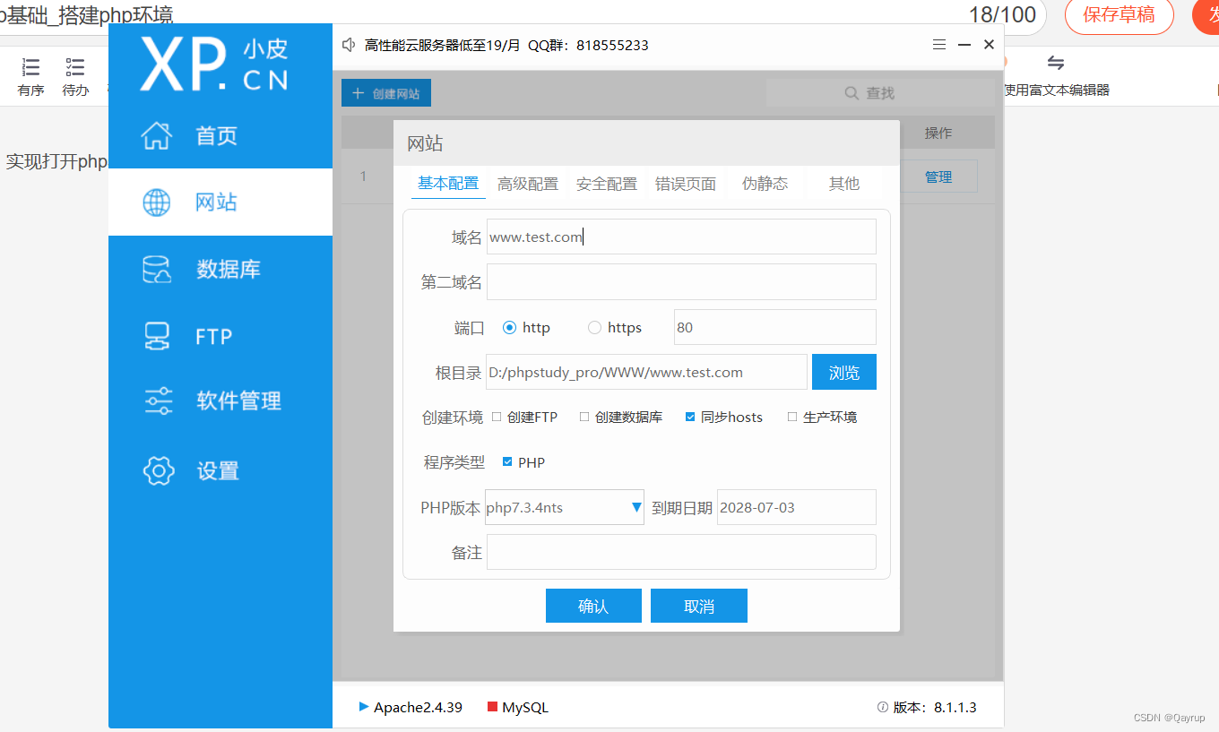Screen dimensions: 1219x732
Task: Open the 数据库 database sidebar item
Action: (x=220, y=270)
